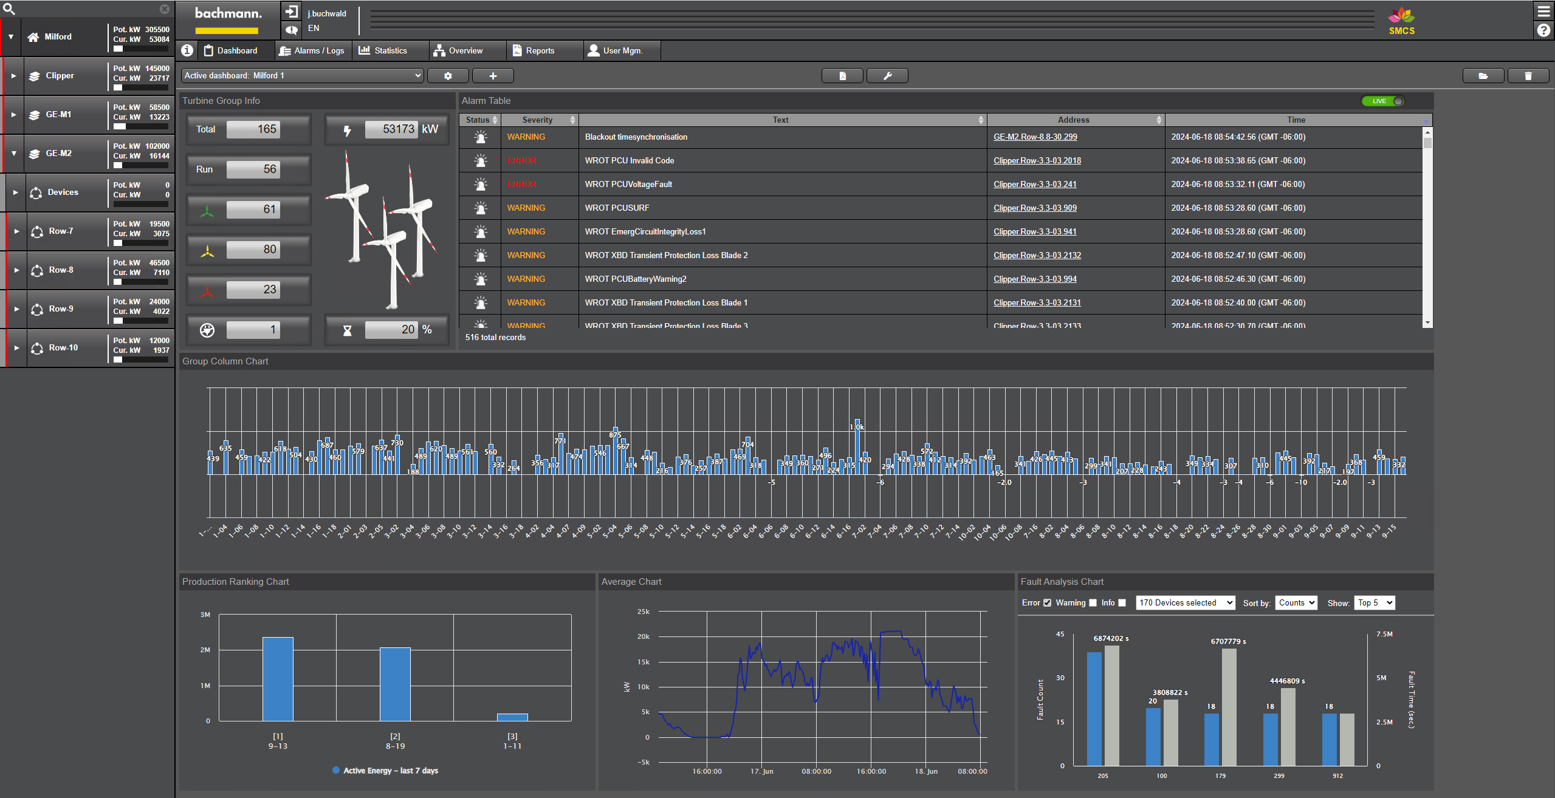Click the communication status circle icon

click(207, 330)
